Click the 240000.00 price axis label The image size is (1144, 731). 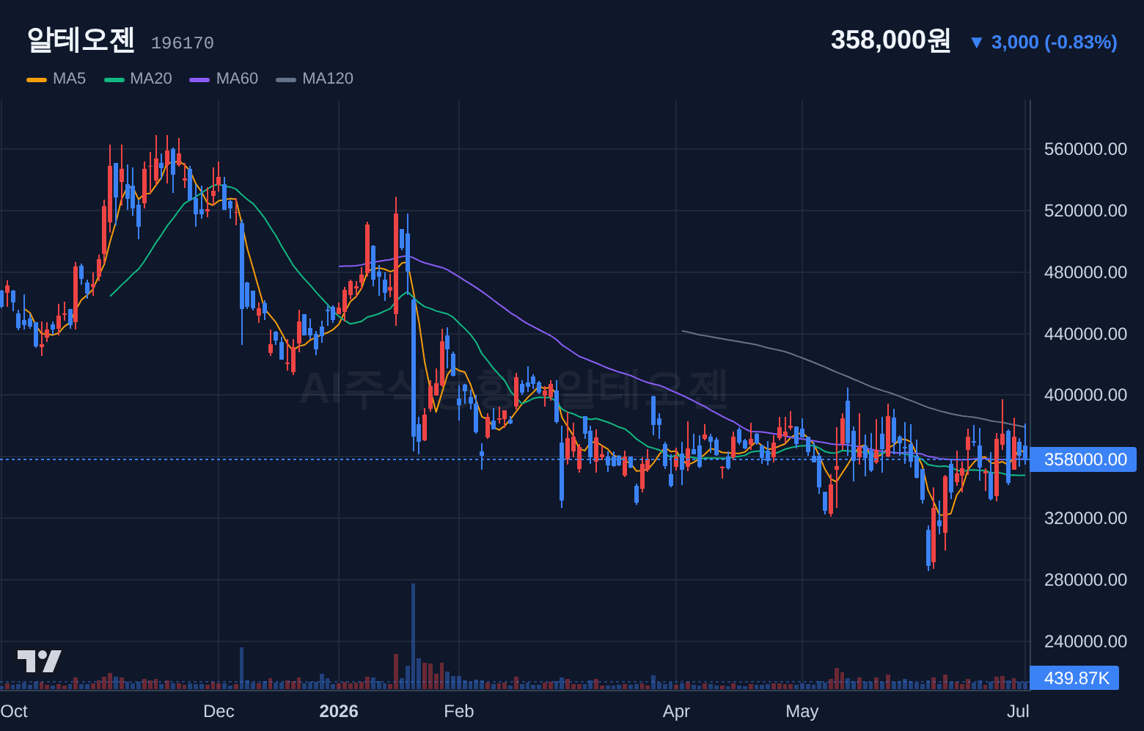1085,641
